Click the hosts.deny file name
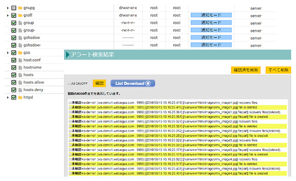296x181 pixels. (x=33, y=90)
